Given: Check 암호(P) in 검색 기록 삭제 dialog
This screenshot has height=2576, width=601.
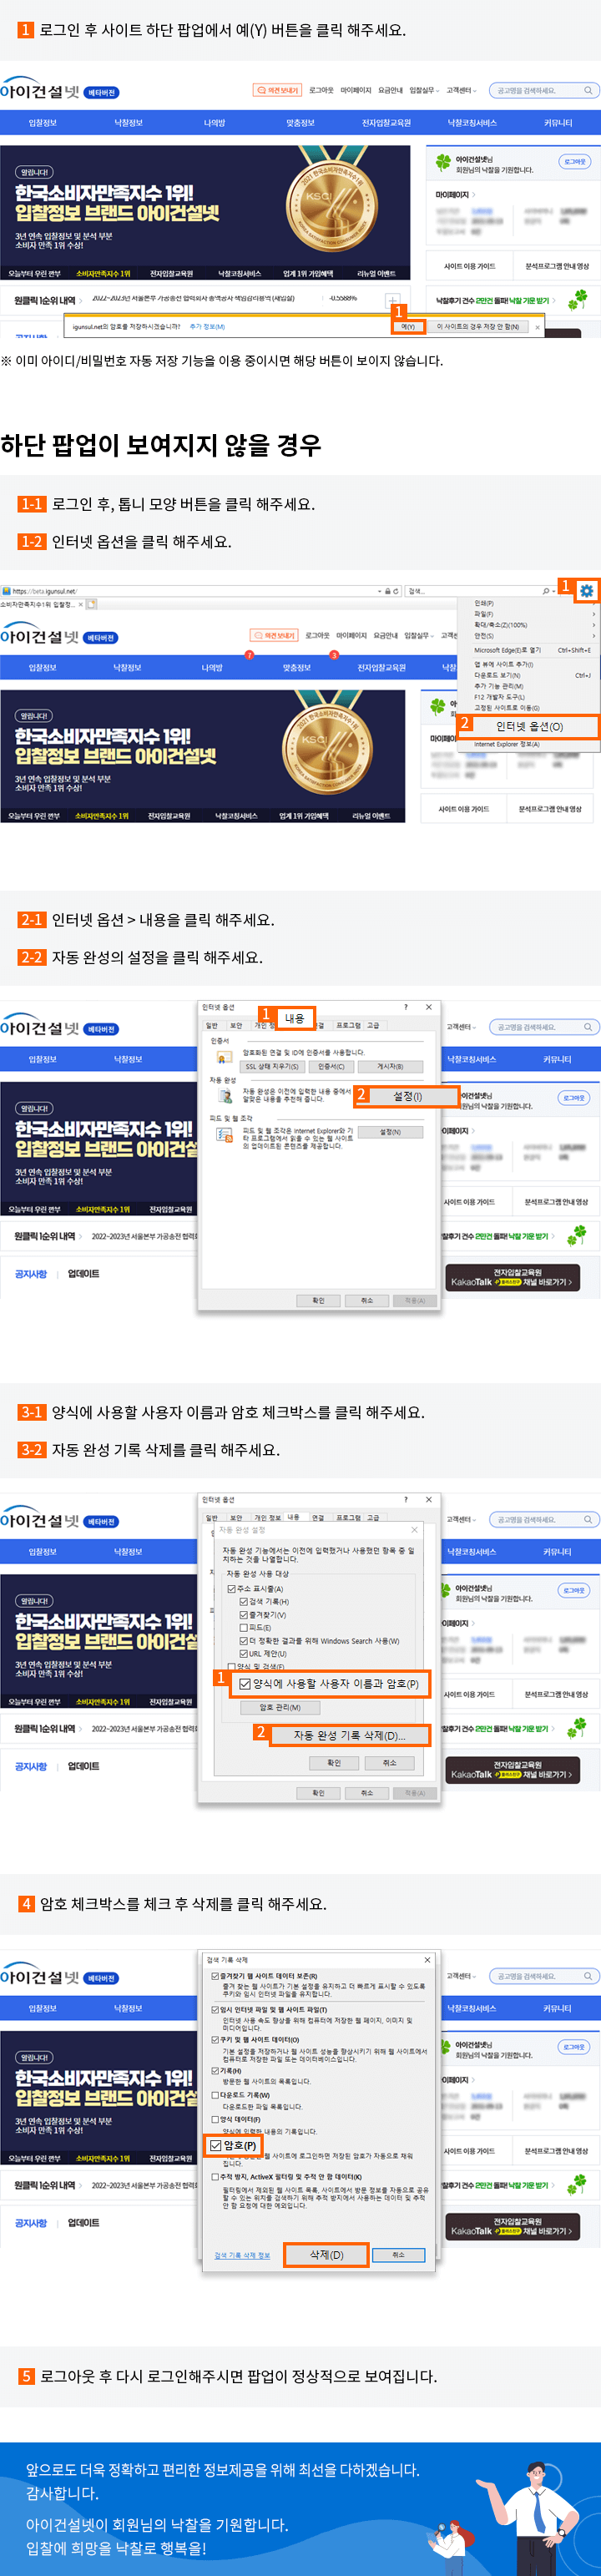Looking at the screenshot, I should coord(216,2145).
